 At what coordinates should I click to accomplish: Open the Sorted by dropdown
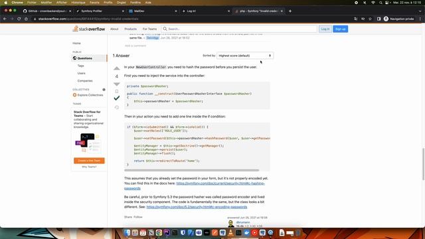[x=245, y=56]
